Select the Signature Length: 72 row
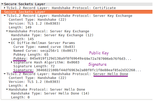 [x=34, y=66]
